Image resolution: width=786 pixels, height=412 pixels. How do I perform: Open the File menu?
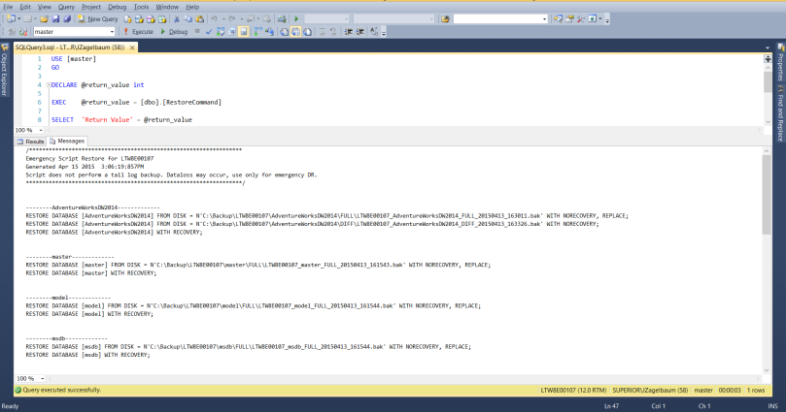[8, 7]
